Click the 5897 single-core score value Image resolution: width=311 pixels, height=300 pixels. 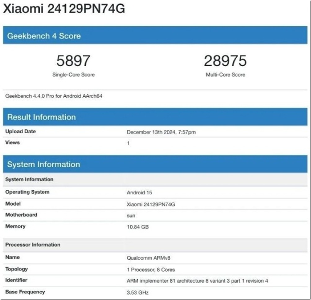coord(73,61)
